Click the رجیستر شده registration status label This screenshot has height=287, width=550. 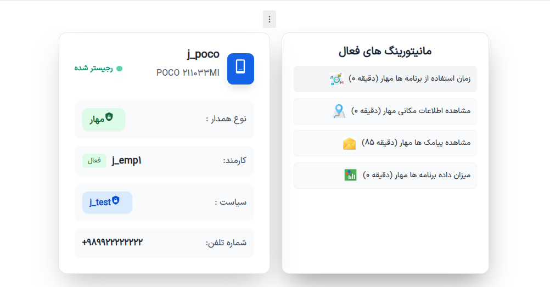(x=93, y=69)
